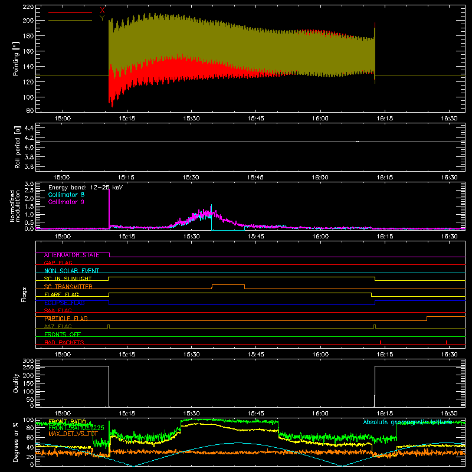Click the BAD_PACKETS flag label
The width and height of the screenshot is (472, 472).
tap(64, 342)
